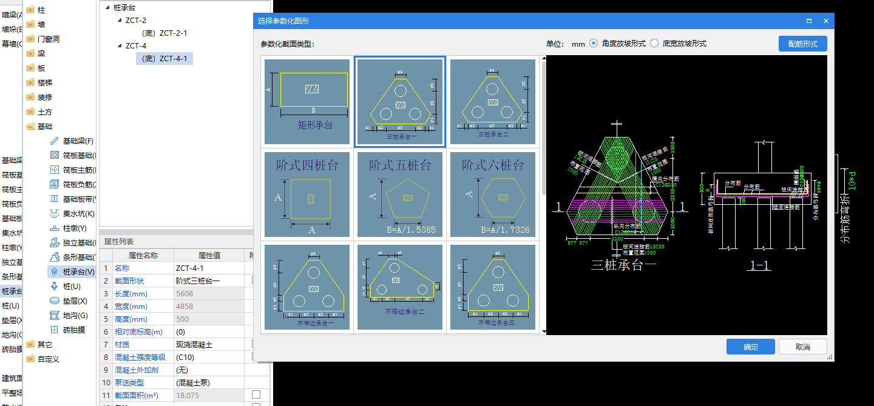Collapse the 桩承台 root node arrow

coord(107,7)
